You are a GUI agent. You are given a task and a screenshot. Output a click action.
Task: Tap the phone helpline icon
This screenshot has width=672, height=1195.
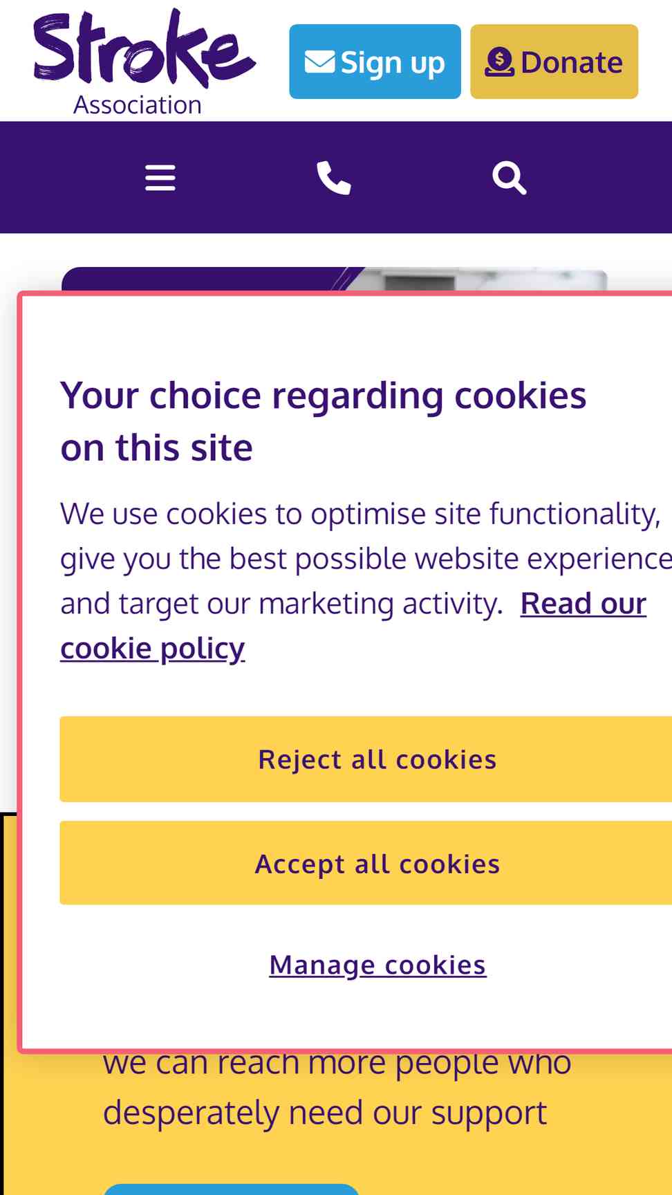[x=334, y=178]
